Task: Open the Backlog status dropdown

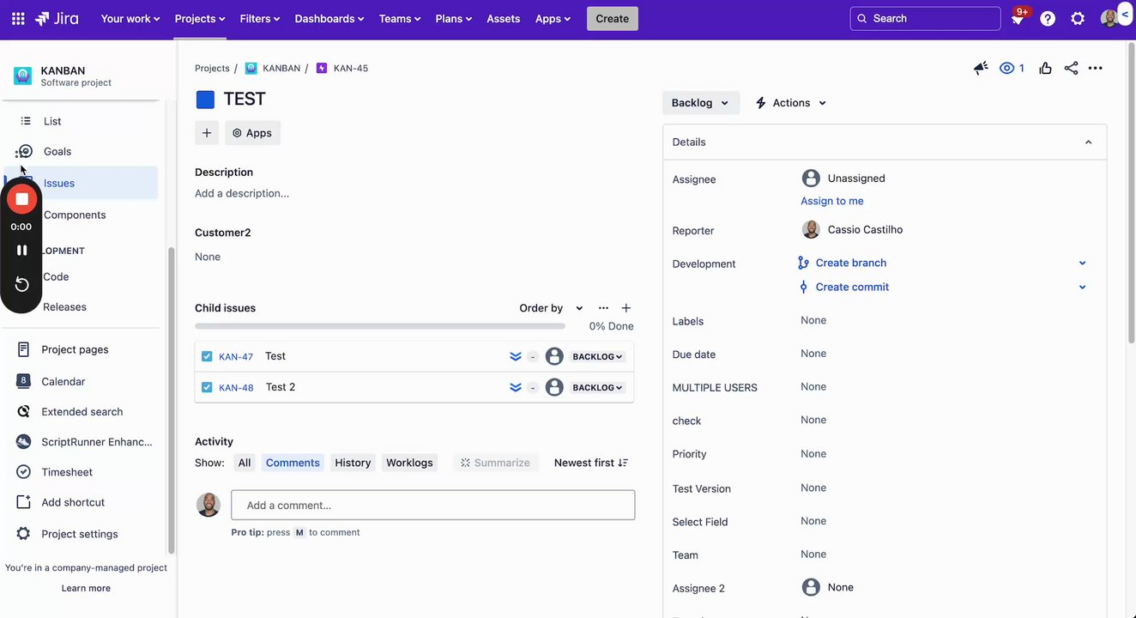Action: pyautogui.click(x=700, y=103)
